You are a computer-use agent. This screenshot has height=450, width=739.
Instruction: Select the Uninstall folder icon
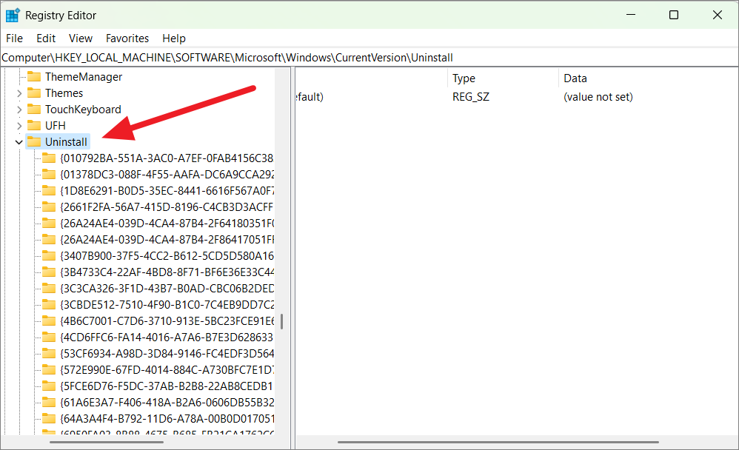click(34, 141)
